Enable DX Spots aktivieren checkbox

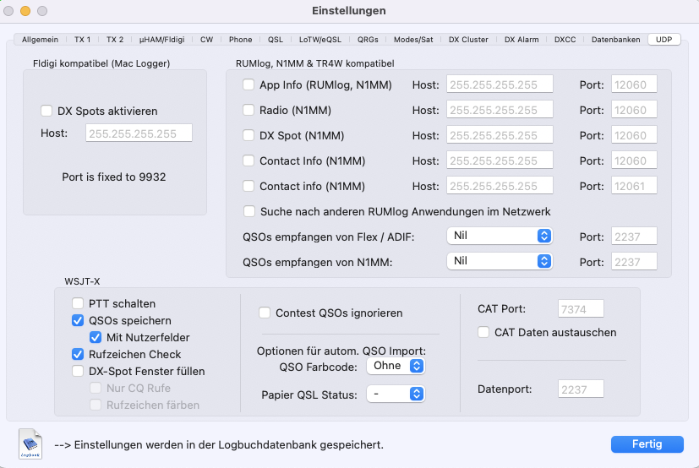[47, 111]
